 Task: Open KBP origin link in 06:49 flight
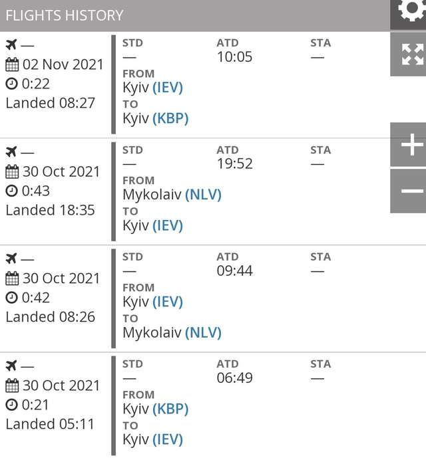tap(170, 409)
